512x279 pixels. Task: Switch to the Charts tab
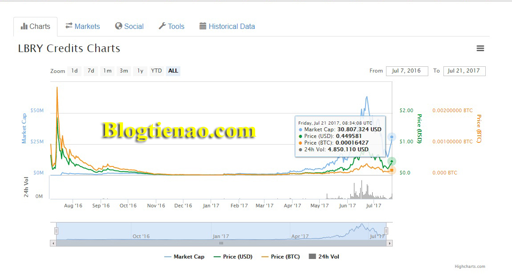(x=35, y=26)
